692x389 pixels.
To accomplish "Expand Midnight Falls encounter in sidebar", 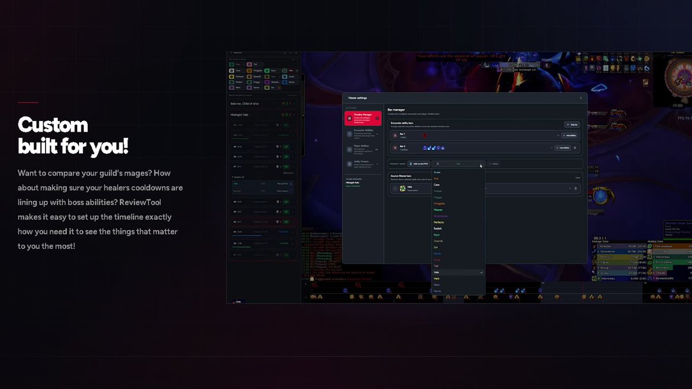I will 262,115.
